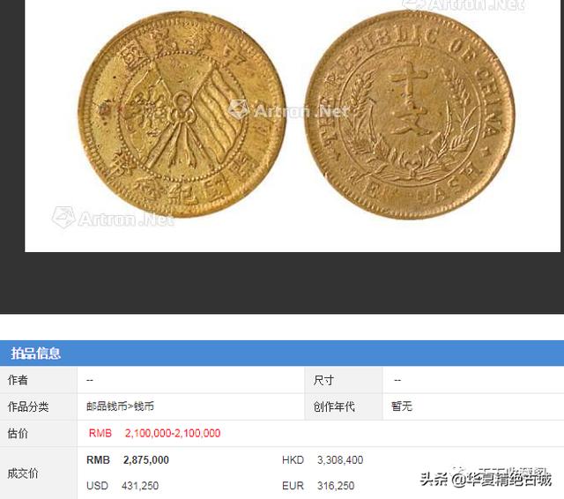Viewport: 564px width, 499px height.
Task: Click the 尺寸 label cell
Action: point(344,380)
